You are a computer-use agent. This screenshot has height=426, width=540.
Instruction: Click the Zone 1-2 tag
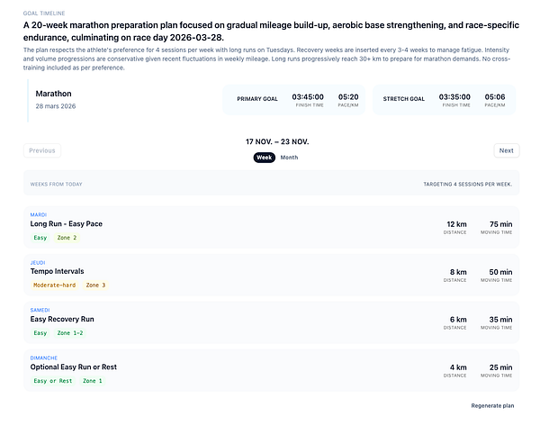(x=70, y=333)
